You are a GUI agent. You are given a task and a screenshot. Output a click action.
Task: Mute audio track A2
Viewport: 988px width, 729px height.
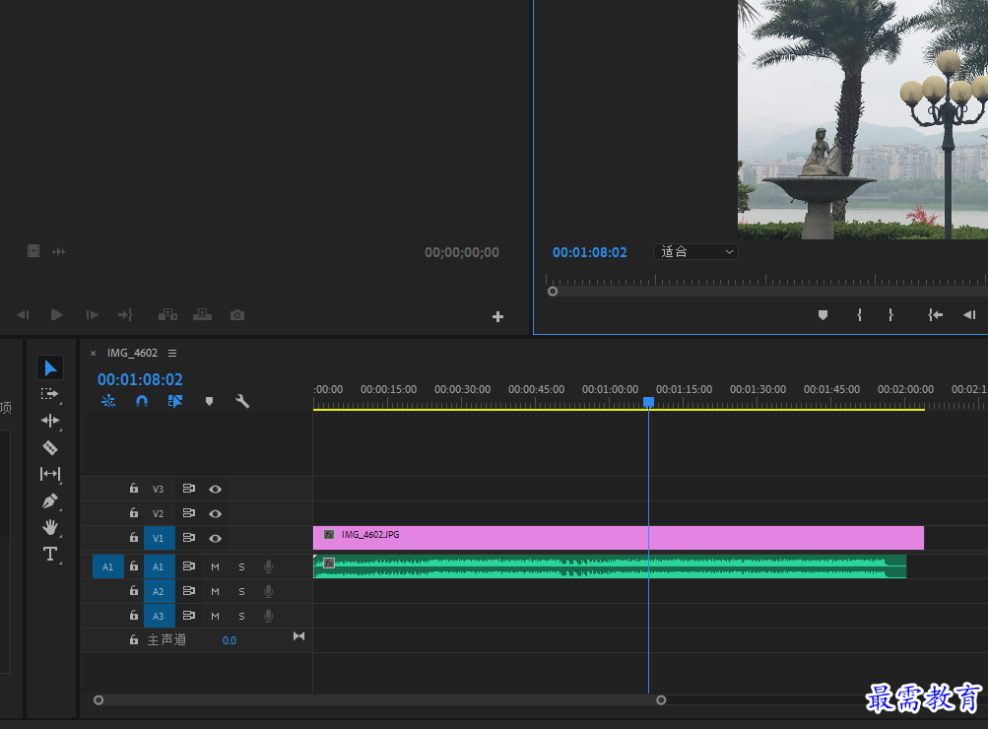(215, 592)
